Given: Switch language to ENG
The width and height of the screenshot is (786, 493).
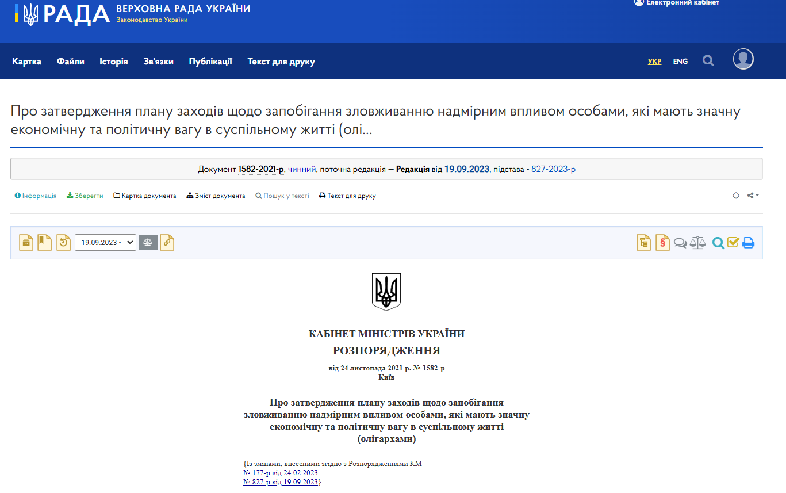Looking at the screenshot, I should (680, 62).
